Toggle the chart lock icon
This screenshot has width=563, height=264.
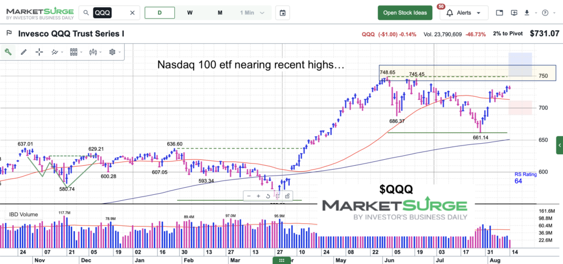(287, 196)
